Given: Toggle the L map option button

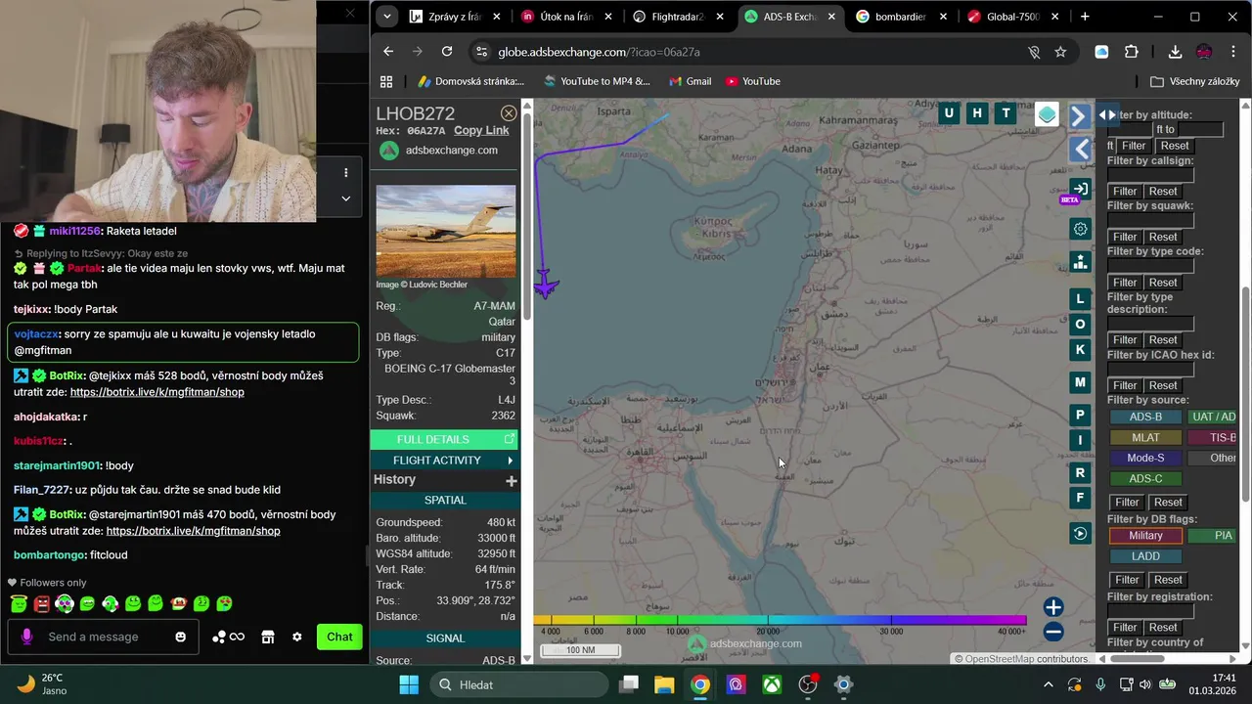Looking at the screenshot, I should tap(1080, 298).
